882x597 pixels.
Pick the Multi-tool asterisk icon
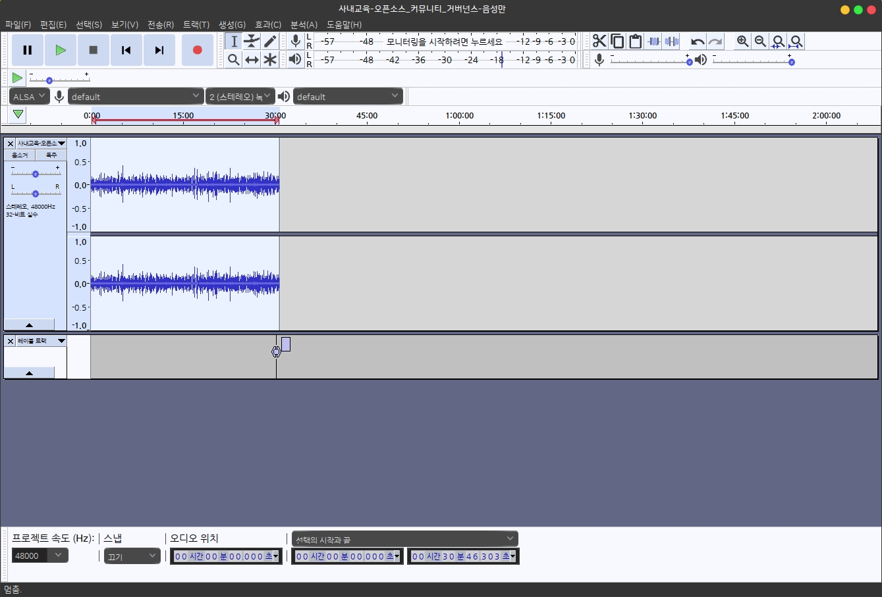pyautogui.click(x=270, y=60)
